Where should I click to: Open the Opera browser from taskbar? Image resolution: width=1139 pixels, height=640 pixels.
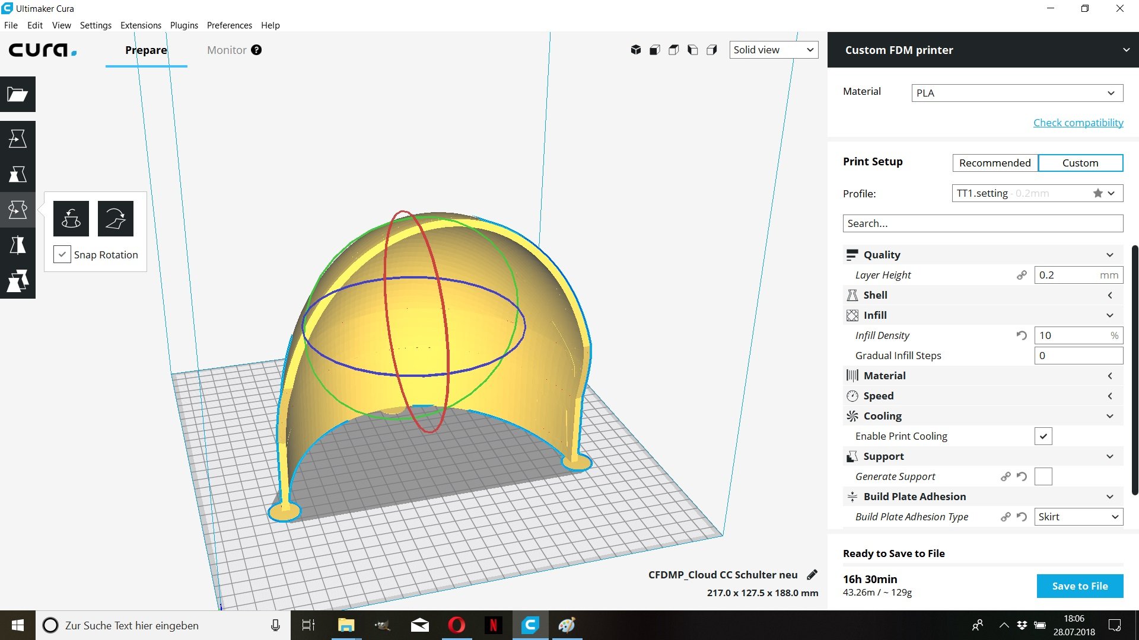pyautogui.click(x=457, y=625)
